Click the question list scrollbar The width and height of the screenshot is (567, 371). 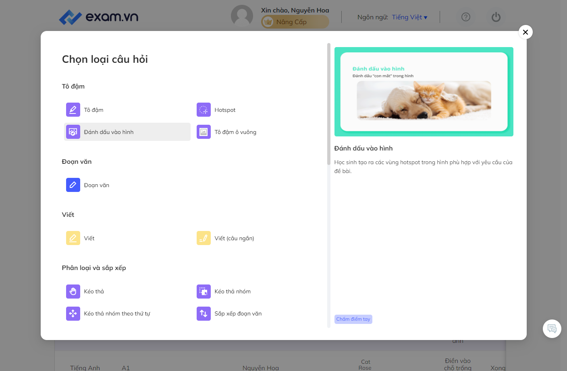coord(329,104)
